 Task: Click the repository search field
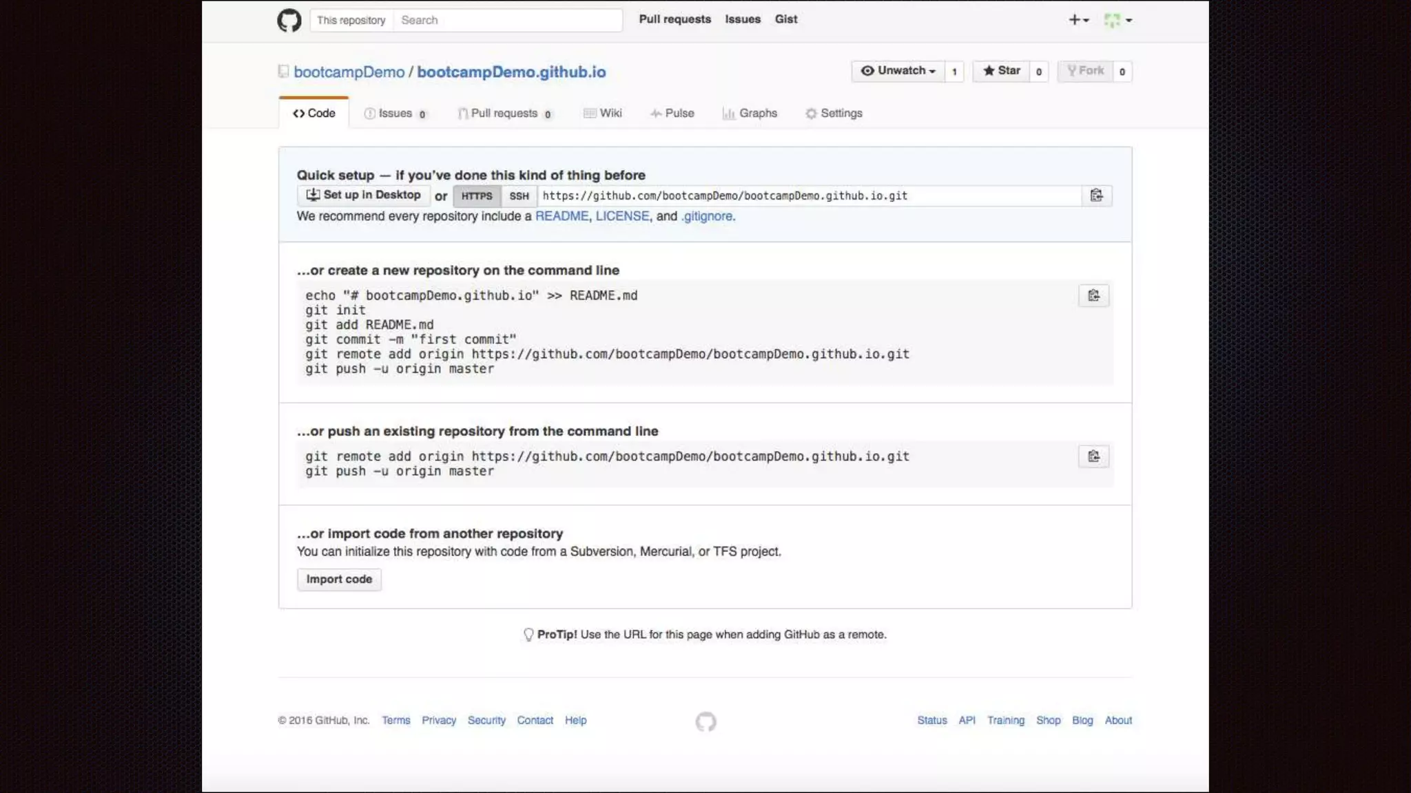507,20
